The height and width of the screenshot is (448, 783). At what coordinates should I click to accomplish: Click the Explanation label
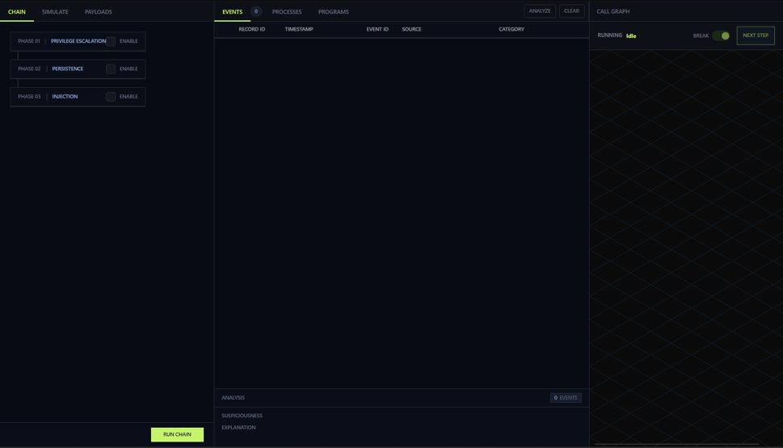(238, 428)
